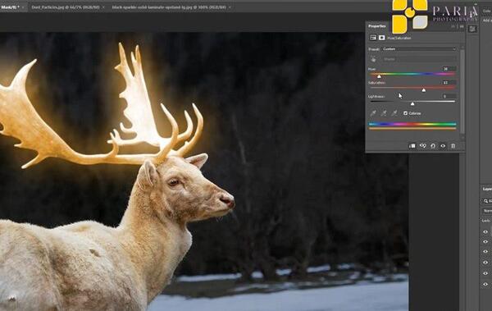Reset the adjustment to defaults
This screenshot has width=492, height=311.
pos(433,146)
